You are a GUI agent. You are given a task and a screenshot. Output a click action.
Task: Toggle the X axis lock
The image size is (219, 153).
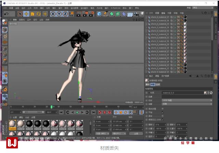(53, 14)
